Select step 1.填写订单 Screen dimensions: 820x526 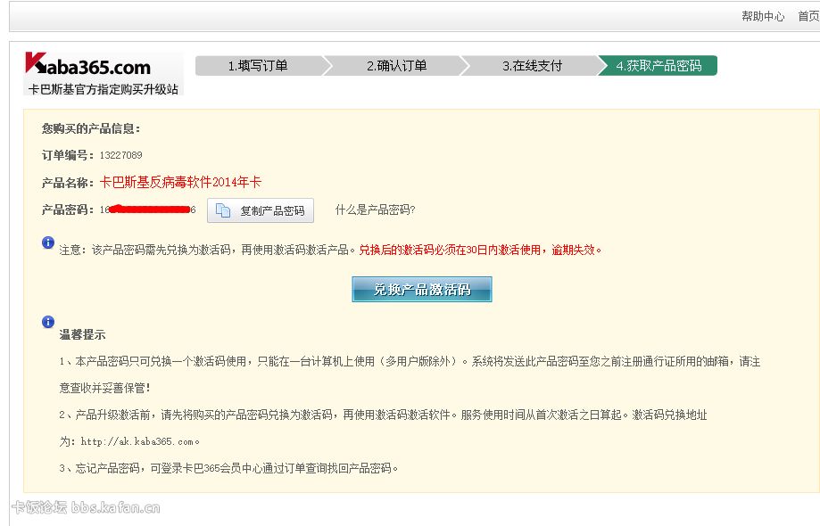point(258,66)
